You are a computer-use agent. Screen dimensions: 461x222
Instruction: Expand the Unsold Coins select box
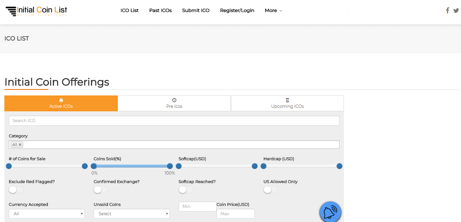[131, 214]
